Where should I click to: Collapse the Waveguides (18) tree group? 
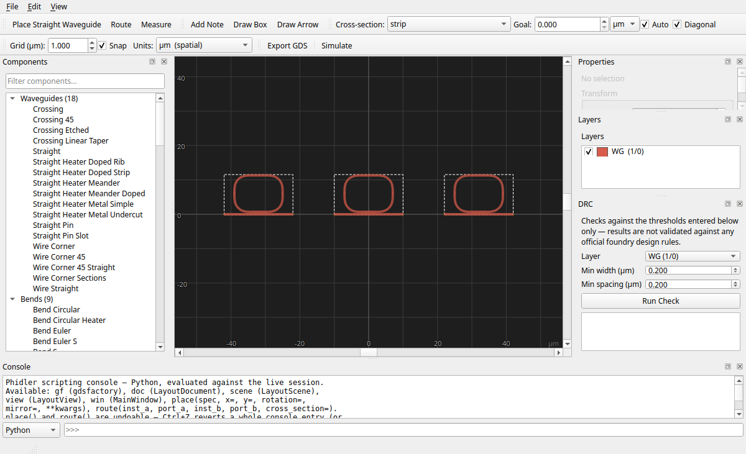coord(12,99)
